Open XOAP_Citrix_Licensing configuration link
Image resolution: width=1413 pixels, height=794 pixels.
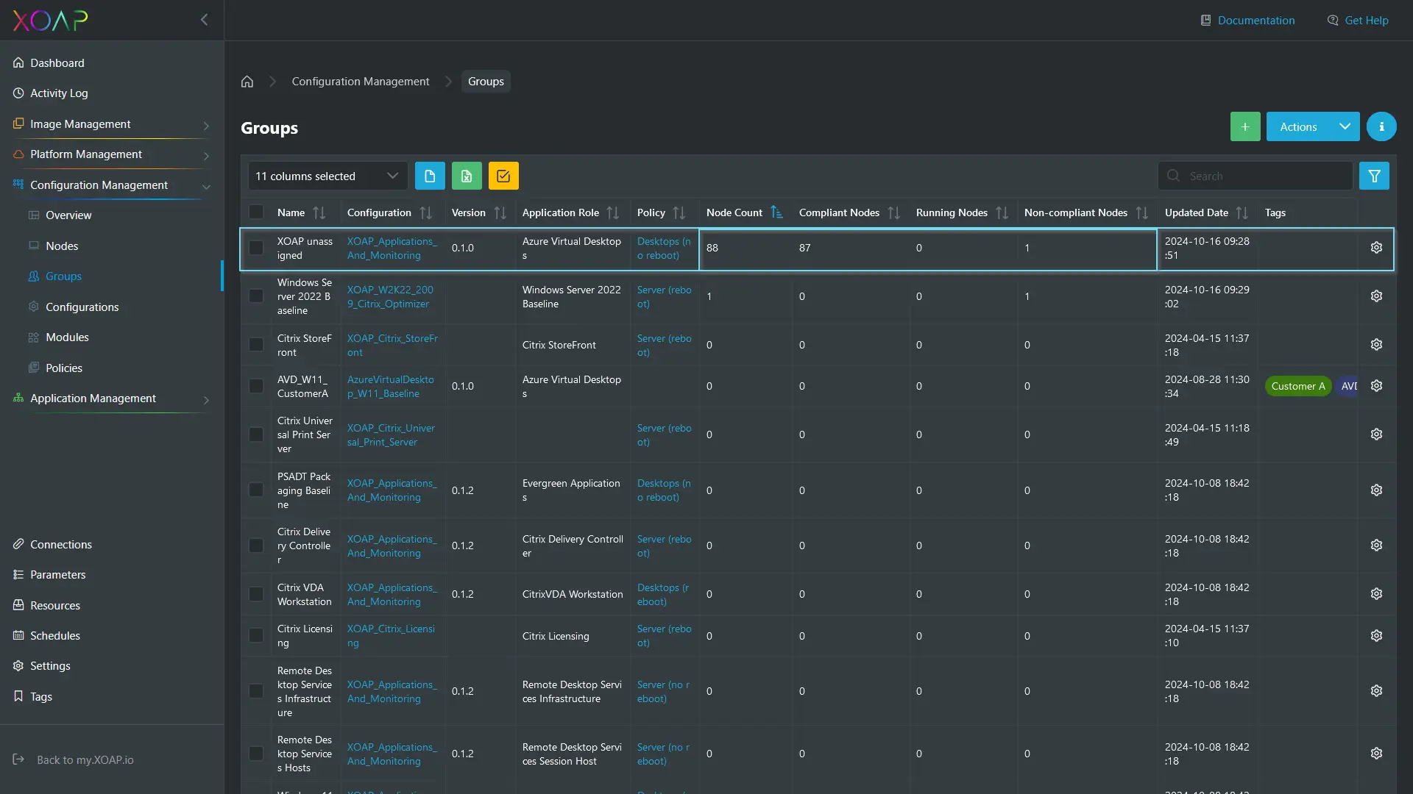click(391, 636)
